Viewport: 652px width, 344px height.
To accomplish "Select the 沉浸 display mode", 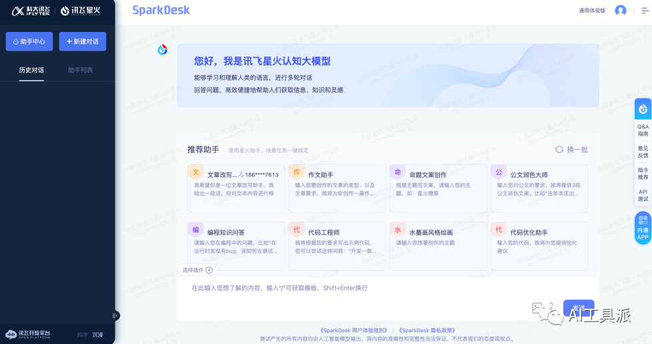I will pyautogui.click(x=98, y=335).
